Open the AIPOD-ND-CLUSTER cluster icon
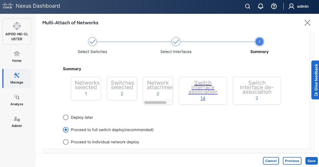This screenshot has width=319, height=167. click(17, 26)
